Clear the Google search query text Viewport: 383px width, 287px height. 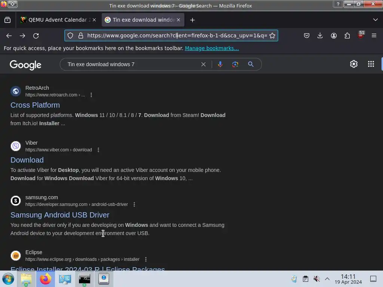[x=203, y=64]
